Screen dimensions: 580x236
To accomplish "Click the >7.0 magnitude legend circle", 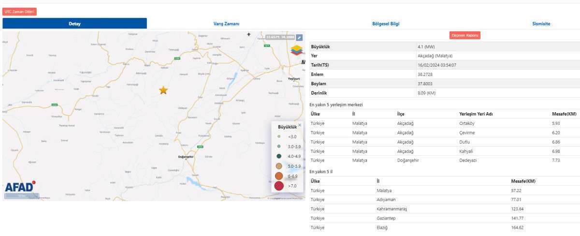I will (279, 186).
